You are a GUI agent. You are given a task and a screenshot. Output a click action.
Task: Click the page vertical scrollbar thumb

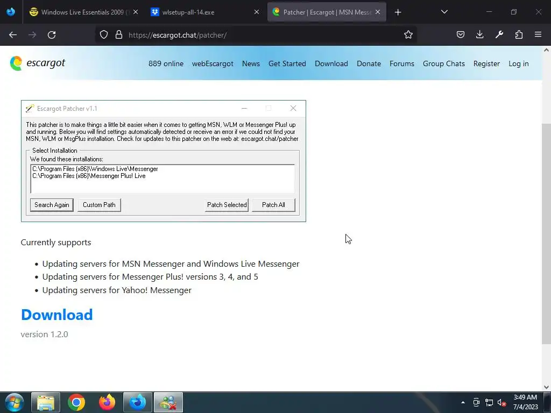(546, 233)
